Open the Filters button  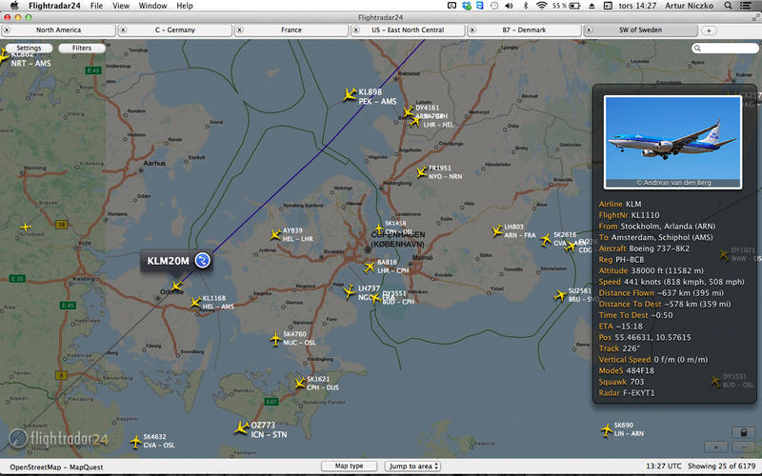(x=82, y=49)
